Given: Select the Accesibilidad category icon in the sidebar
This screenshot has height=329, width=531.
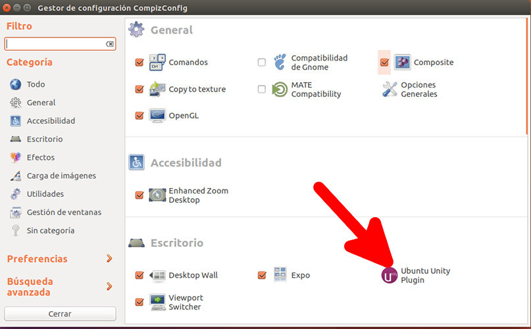Looking at the screenshot, I should click(x=16, y=120).
